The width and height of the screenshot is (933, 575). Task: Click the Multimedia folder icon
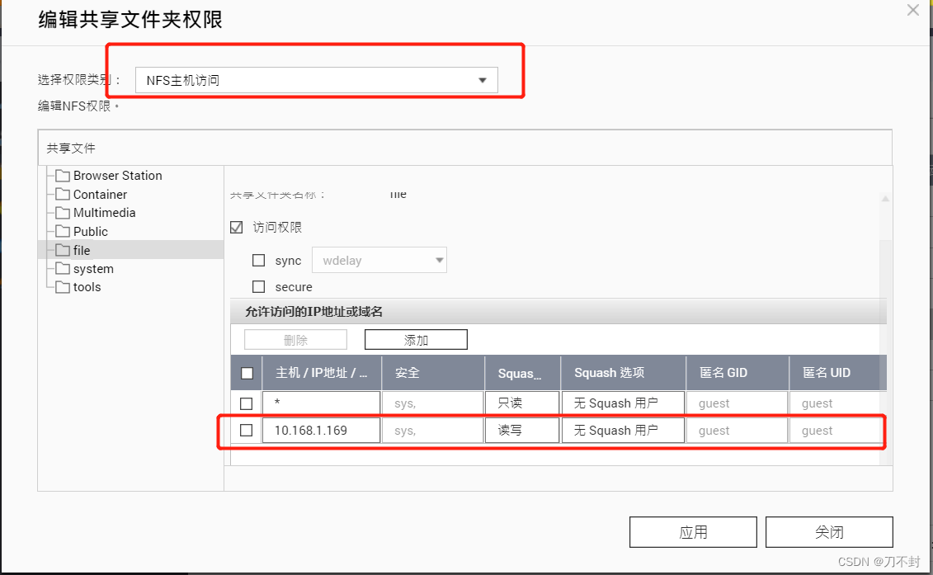click(63, 213)
